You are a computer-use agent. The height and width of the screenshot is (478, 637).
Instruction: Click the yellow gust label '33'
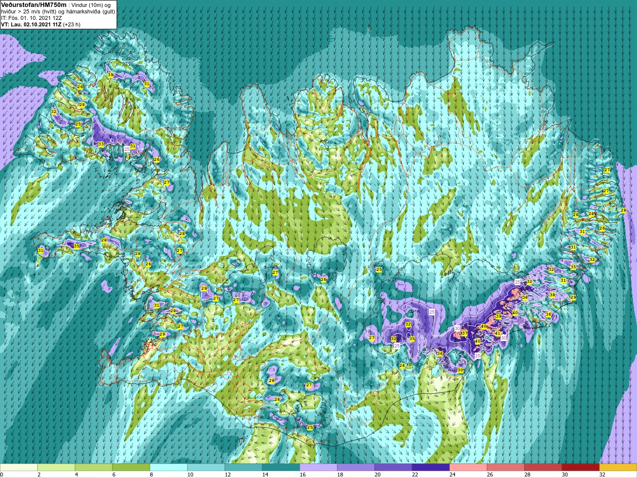tap(101, 144)
